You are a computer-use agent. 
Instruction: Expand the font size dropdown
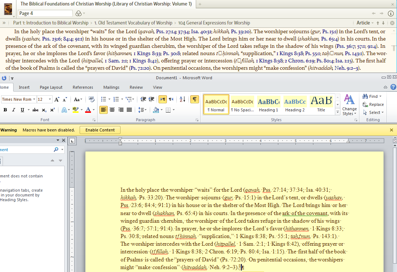[50, 99]
